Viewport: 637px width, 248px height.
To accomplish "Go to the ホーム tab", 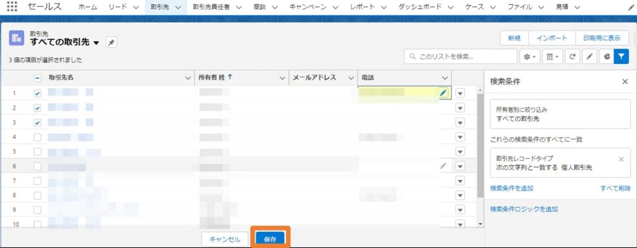I will point(88,7).
